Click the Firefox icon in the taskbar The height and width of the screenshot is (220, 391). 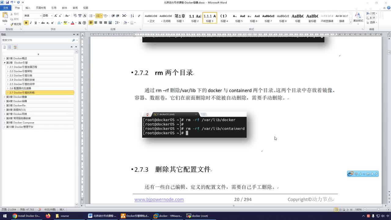(x=48, y=216)
